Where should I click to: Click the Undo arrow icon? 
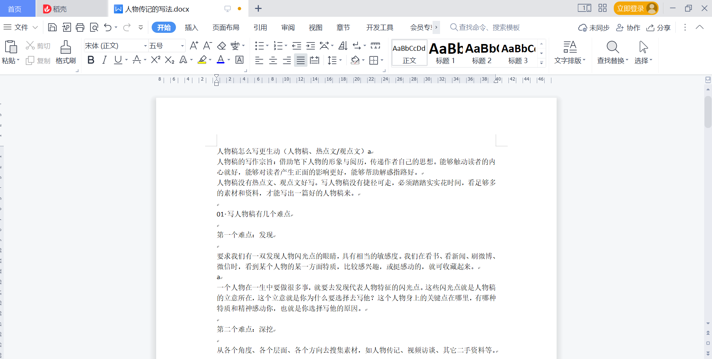[108, 27]
